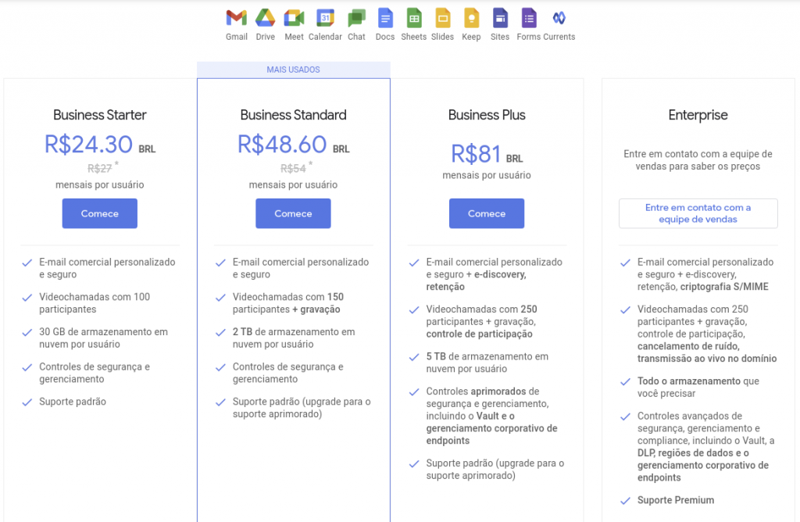800x522 pixels.
Task: Click '30 GB de armazenamento' feature text
Action: point(103,338)
